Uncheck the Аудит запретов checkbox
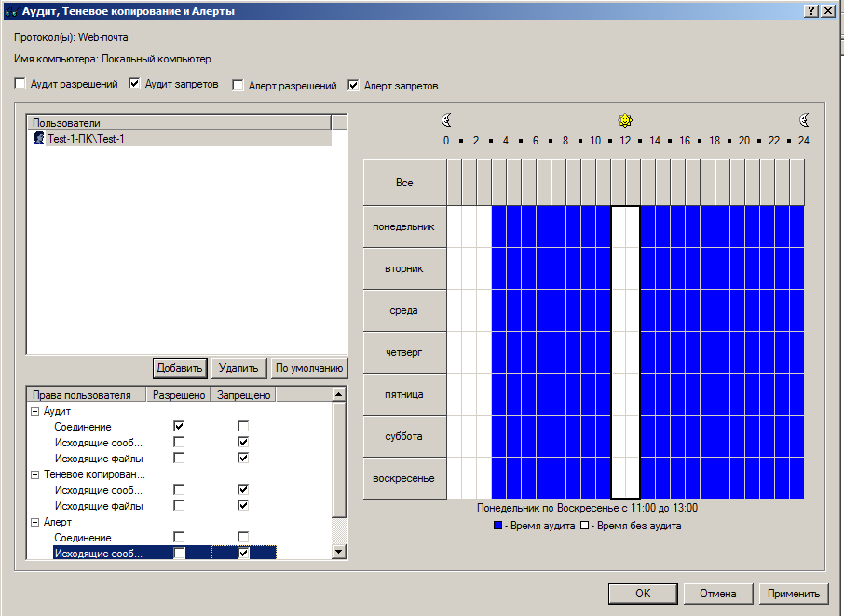Image resolution: width=844 pixels, height=616 pixels. pos(135,85)
